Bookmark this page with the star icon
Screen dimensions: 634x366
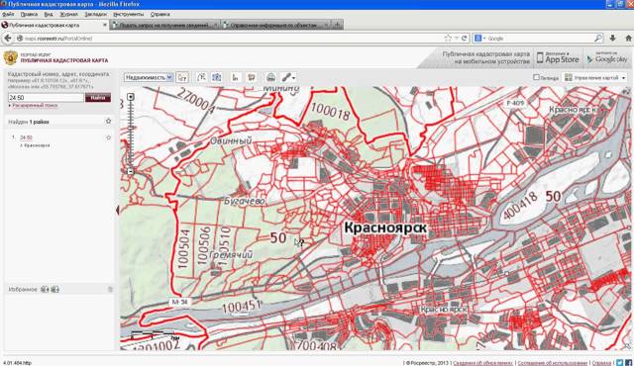[x=448, y=38]
